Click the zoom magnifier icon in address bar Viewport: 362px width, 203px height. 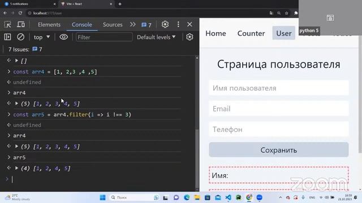pos(279,13)
